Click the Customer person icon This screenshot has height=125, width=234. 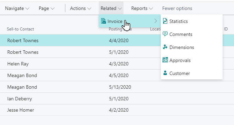tap(165, 73)
